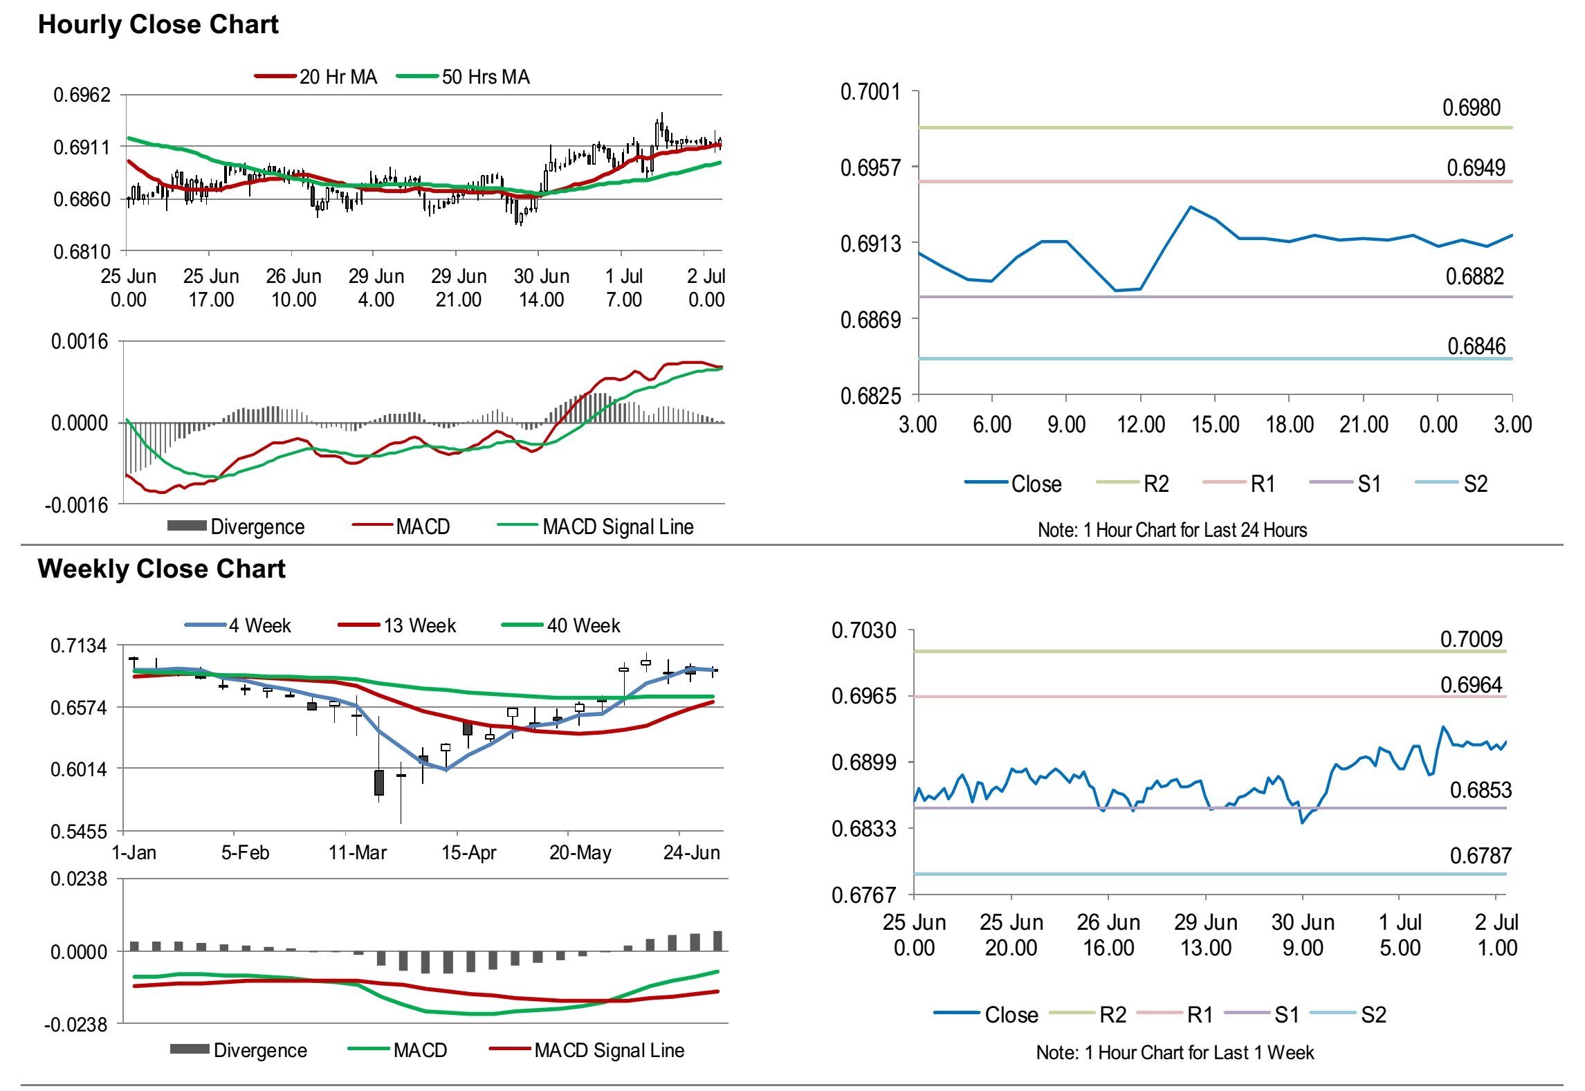This screenshot has height=1091, width=1585.
Task: Click the 0.7009 resistance label in weekly chart
Action: click(1471, 639)
